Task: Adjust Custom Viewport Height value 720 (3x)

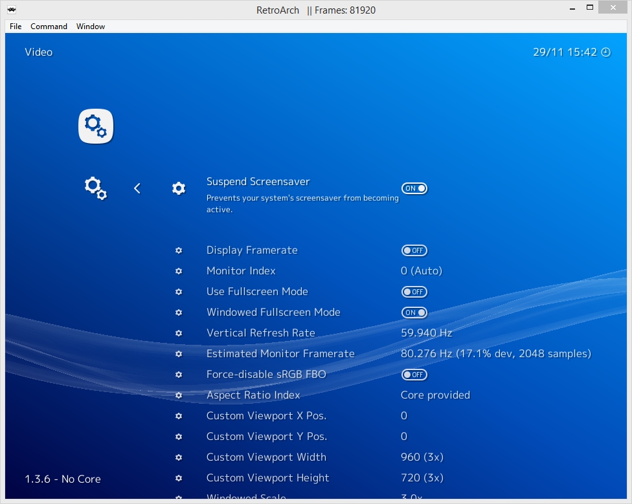Action: 422,478
